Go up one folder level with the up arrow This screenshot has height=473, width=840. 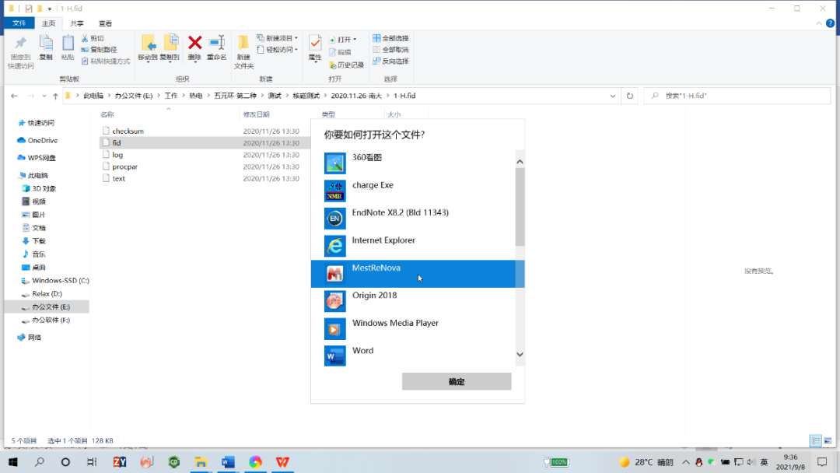coord(55,96)
